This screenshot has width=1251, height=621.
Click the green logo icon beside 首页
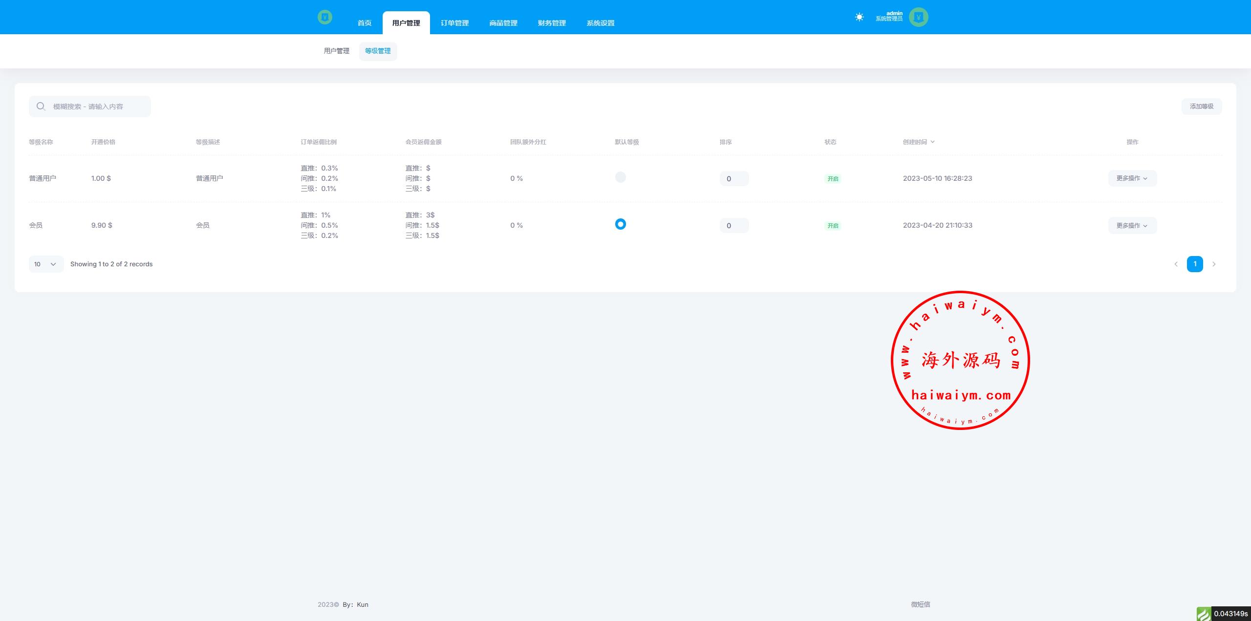324,18
